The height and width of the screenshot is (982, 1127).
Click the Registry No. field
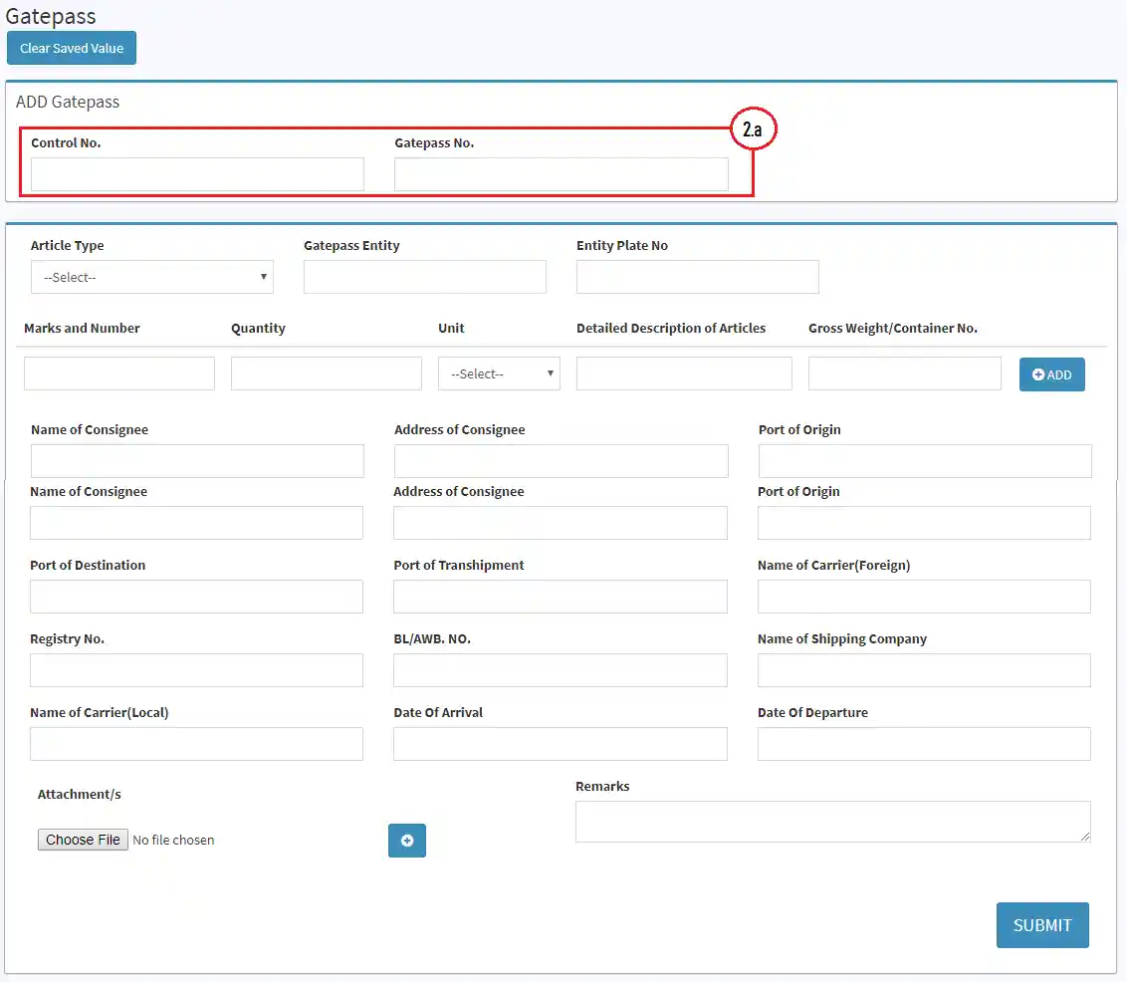(x=196, y=670)
